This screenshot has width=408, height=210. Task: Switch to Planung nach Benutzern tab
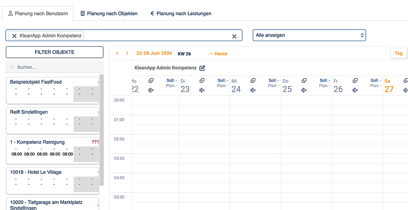(x=38, y=13)
